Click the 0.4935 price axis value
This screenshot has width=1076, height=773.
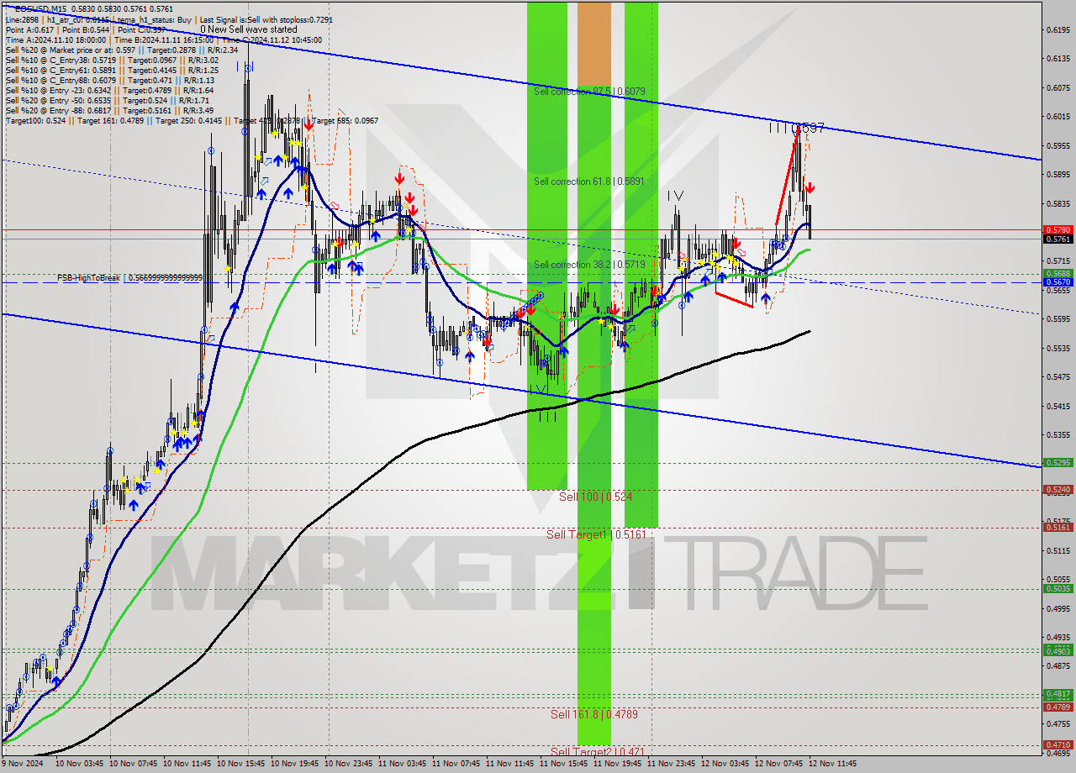pyautogui.click(x=1058, y=638)
